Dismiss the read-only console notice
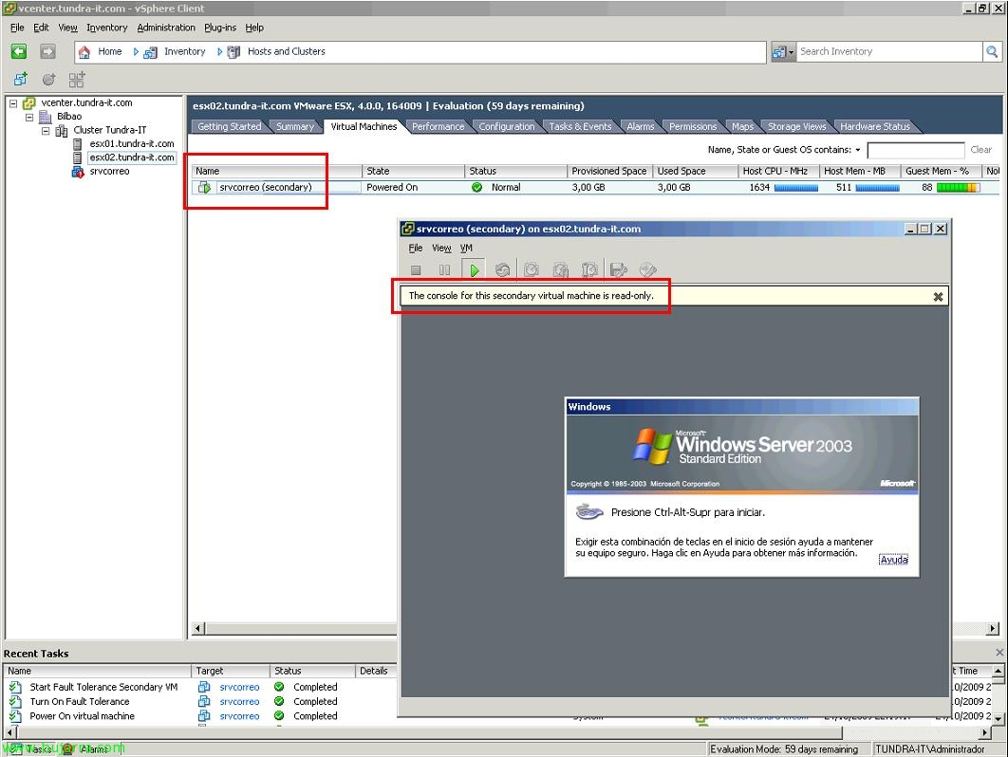 (x=938, y=297)
